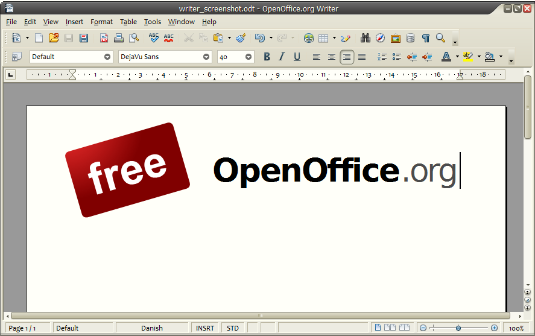This screenshot has height=336, width=535.
Task: Click Danish language in status bar
Action: point(152,328)
